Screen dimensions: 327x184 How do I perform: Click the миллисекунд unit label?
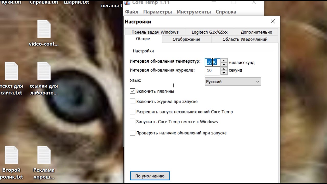coord(241,63)
